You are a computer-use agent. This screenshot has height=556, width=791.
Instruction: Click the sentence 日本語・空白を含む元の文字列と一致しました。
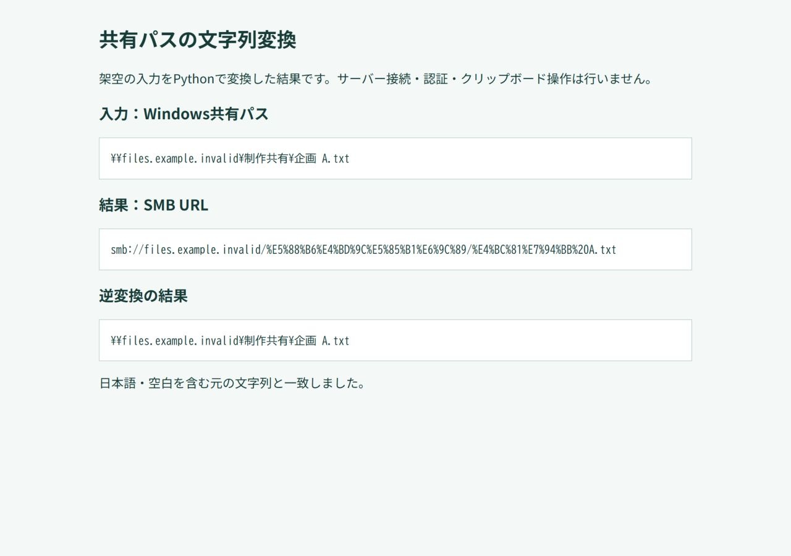232,383
